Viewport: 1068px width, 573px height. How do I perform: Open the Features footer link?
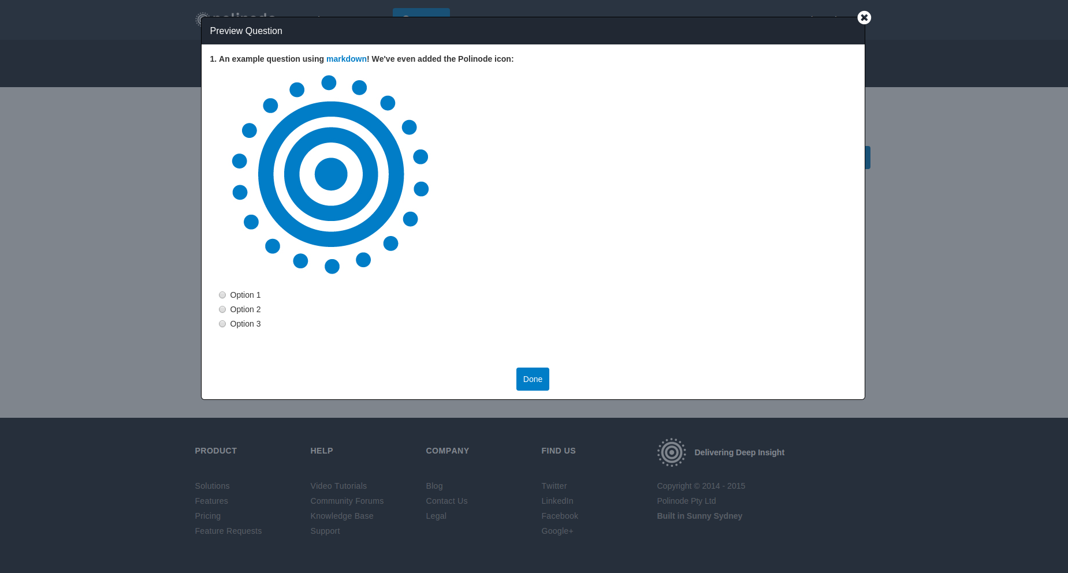point(211,501)
